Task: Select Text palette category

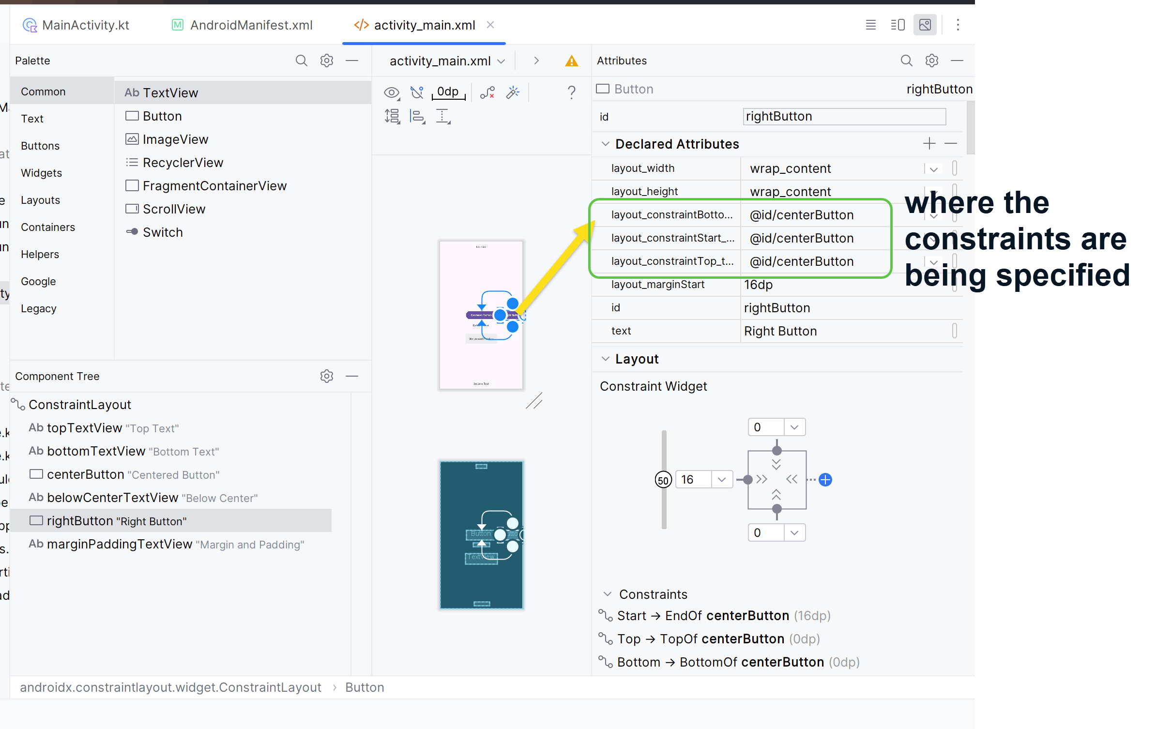Action: (62, 119)
